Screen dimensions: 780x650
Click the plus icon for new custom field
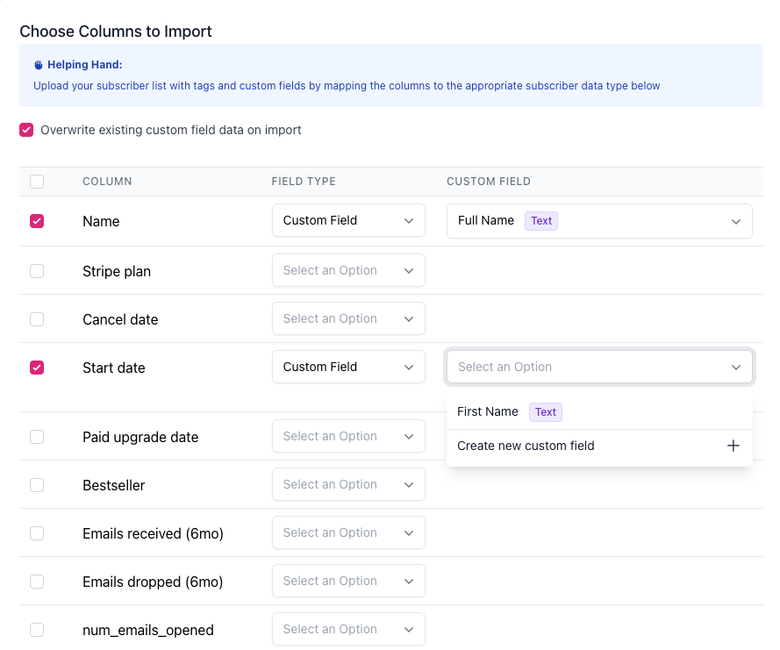(733, 446)
